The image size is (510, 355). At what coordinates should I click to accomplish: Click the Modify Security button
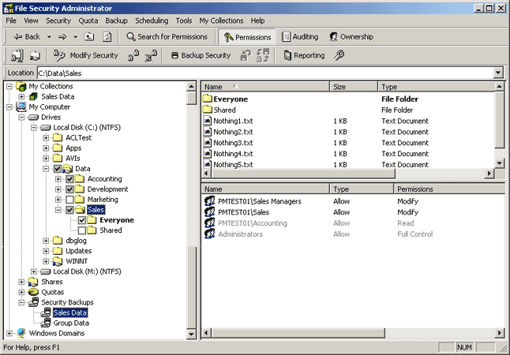85,55
